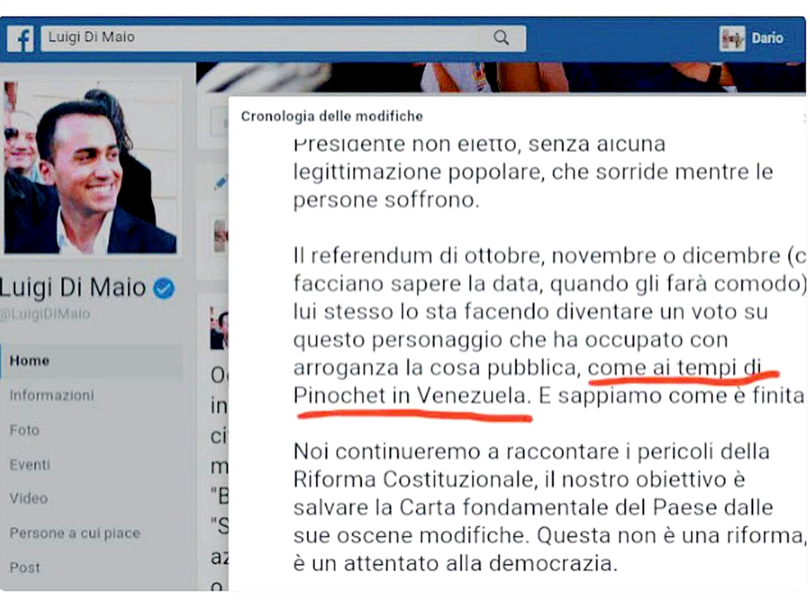Click inside the Luigi Di Maio search field
The width and height of the screenshot is (810, 605).
coord(283,37)
